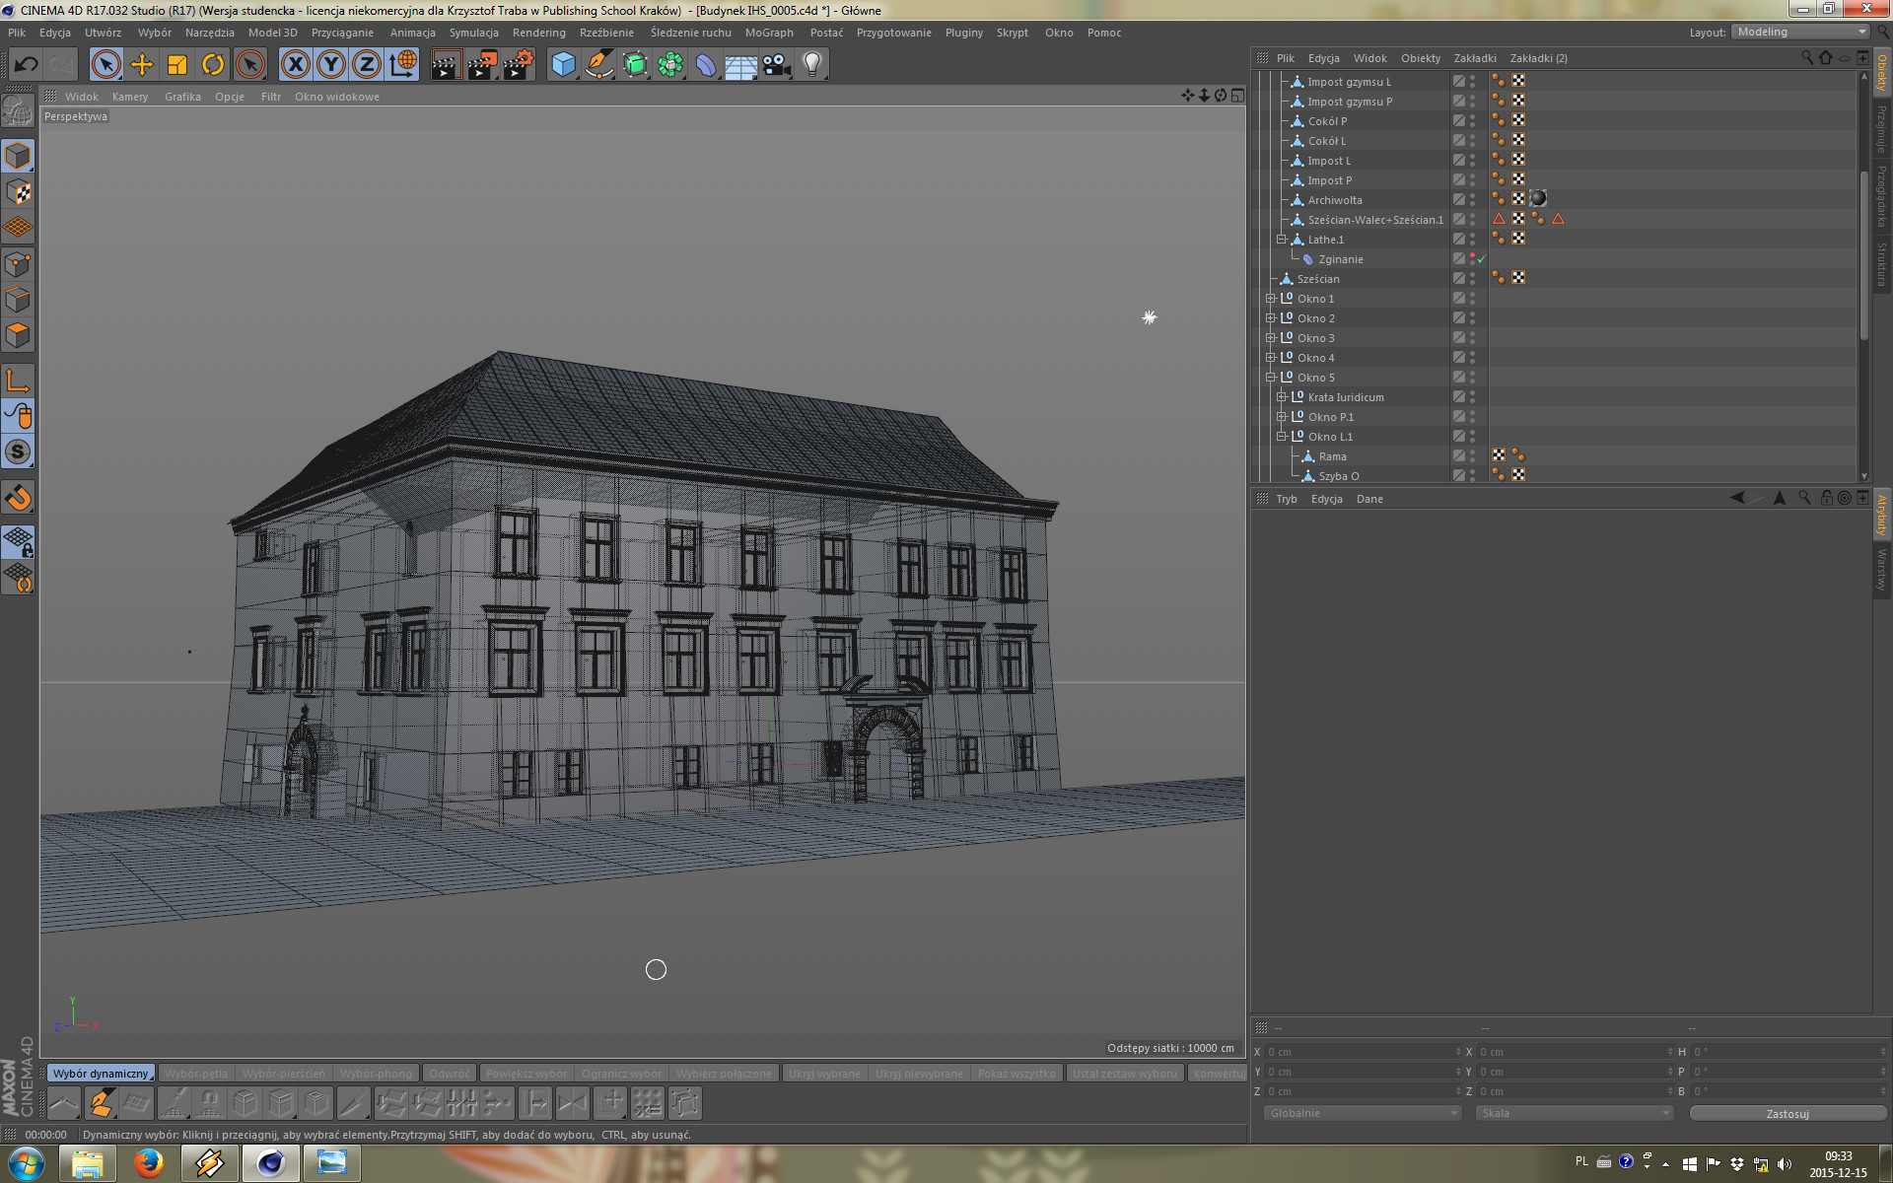Click Zastosuj apply button

pos(1788,1114)
